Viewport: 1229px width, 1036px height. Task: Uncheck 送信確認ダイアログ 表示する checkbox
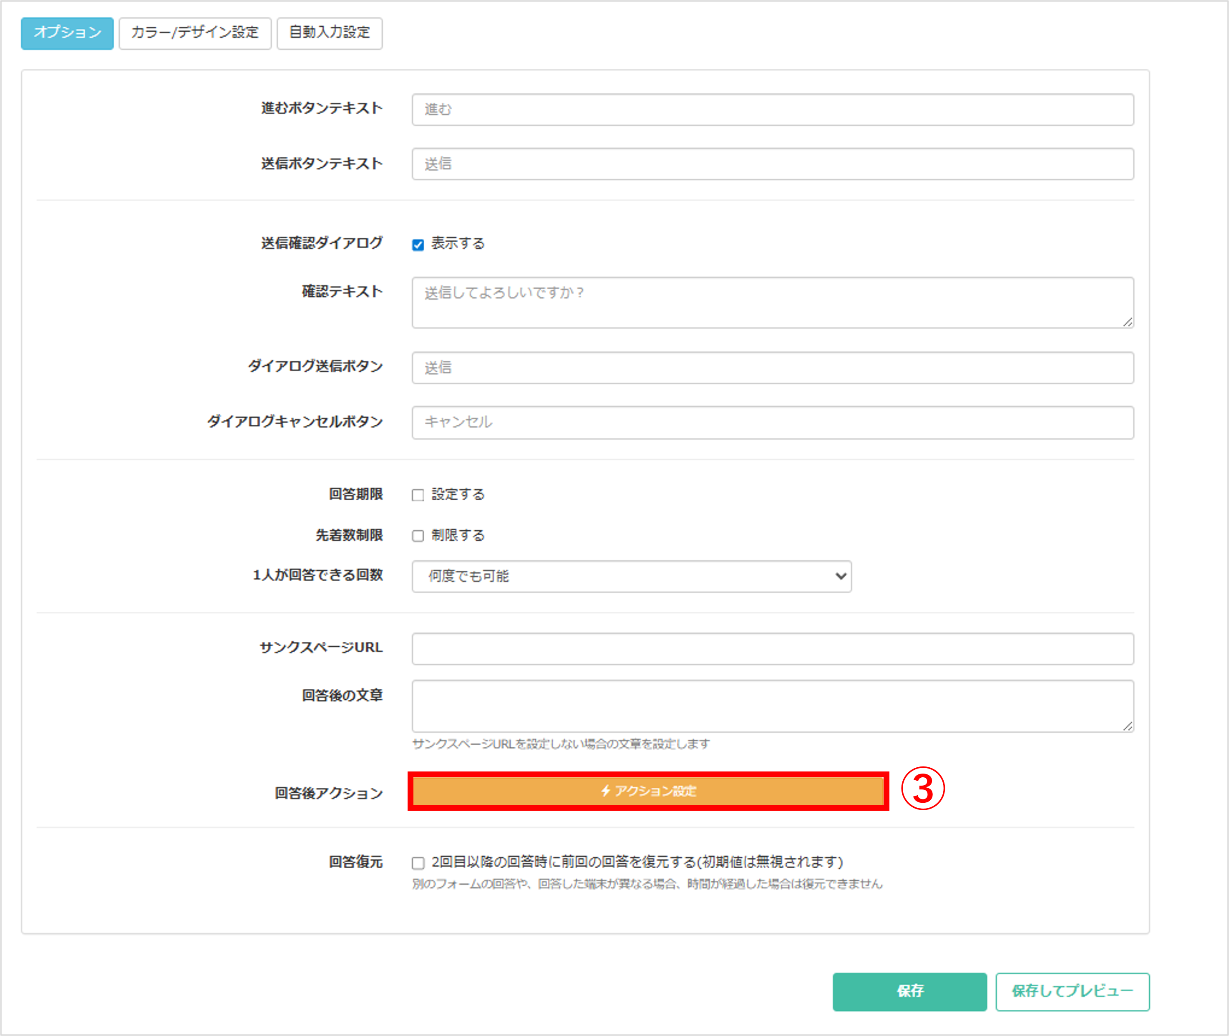tap(418, 245)
